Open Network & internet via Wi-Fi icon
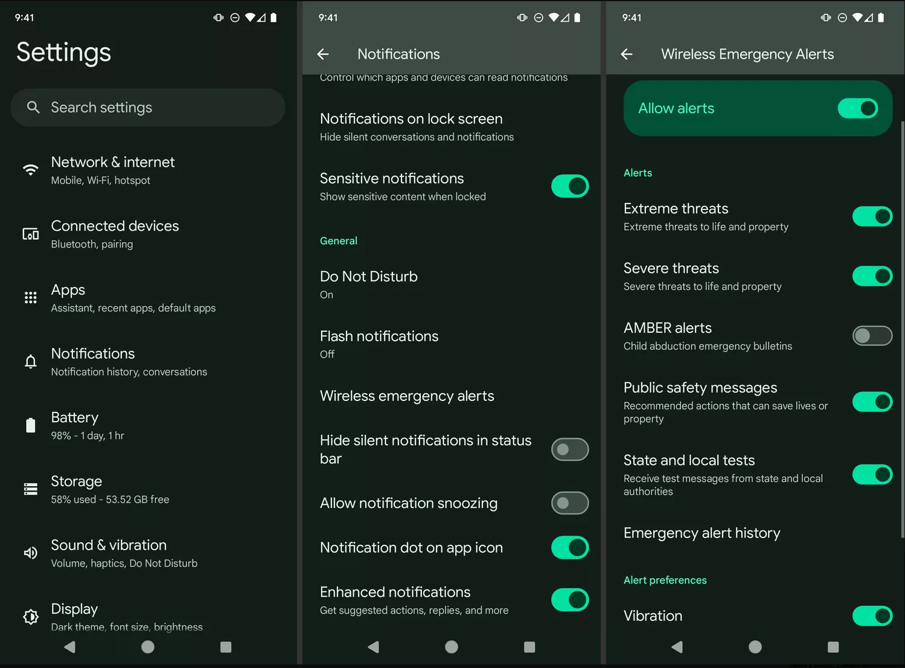This screenshot has width=905, height=668. point(30,170)
